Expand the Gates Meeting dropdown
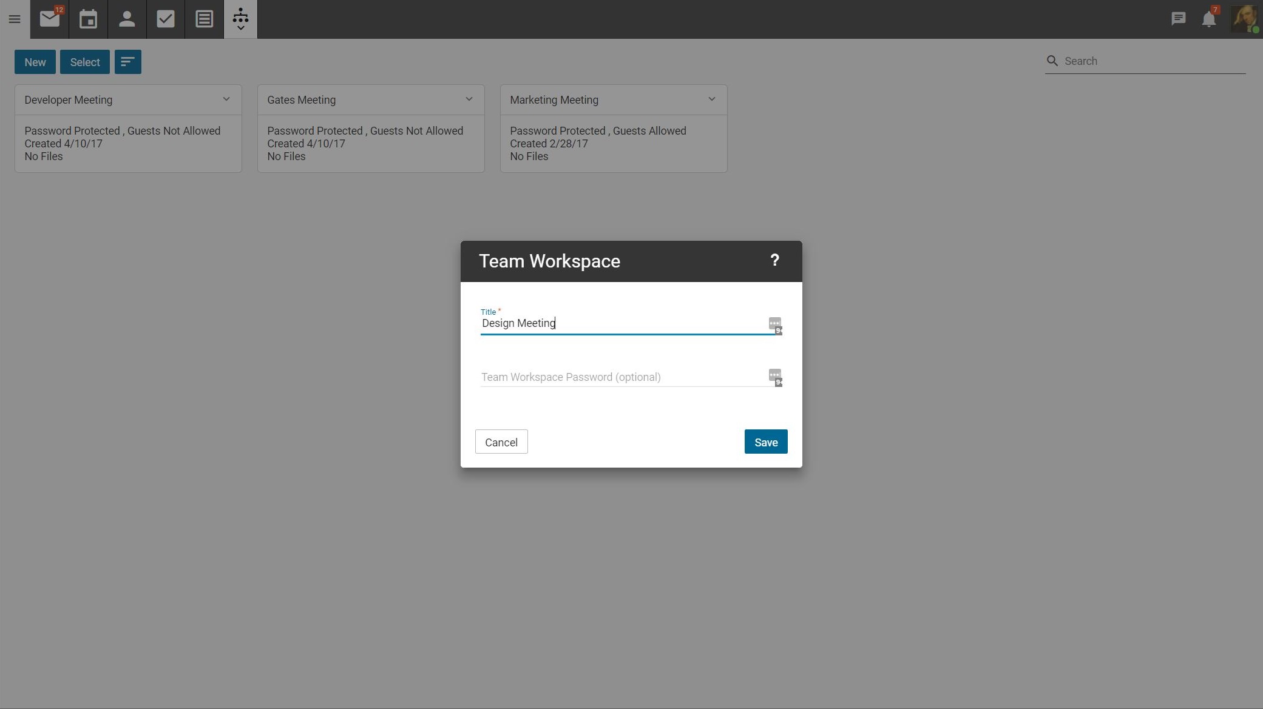Image resolution: width=1263 pixels, height=709 pixels. [469, 99]
